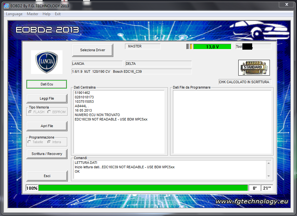Image resolution: width=297 pixels, height=216 pixels.
Task: Click the OK line in Comandi log
Action: [77, 171]
